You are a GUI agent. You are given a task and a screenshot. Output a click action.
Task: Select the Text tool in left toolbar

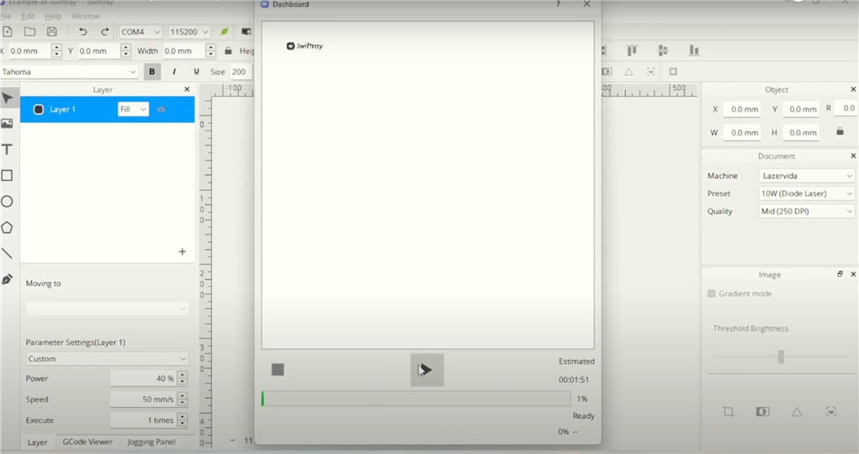tap(8, 150)
